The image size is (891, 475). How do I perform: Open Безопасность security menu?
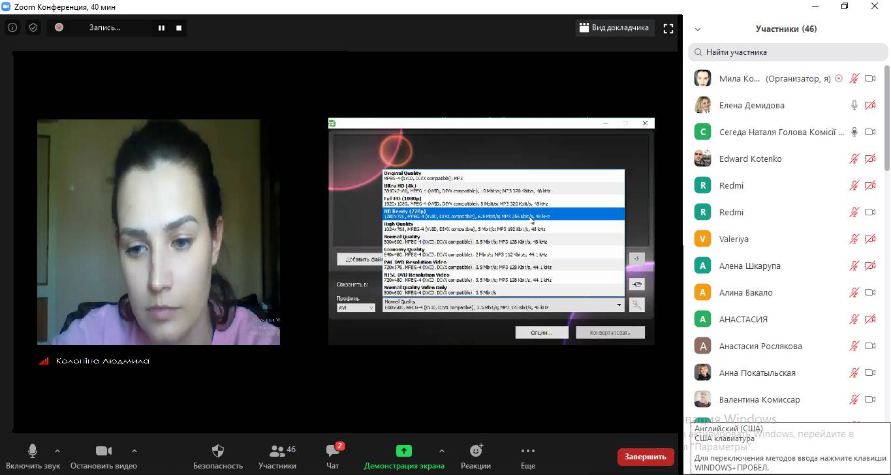(217, 456)
